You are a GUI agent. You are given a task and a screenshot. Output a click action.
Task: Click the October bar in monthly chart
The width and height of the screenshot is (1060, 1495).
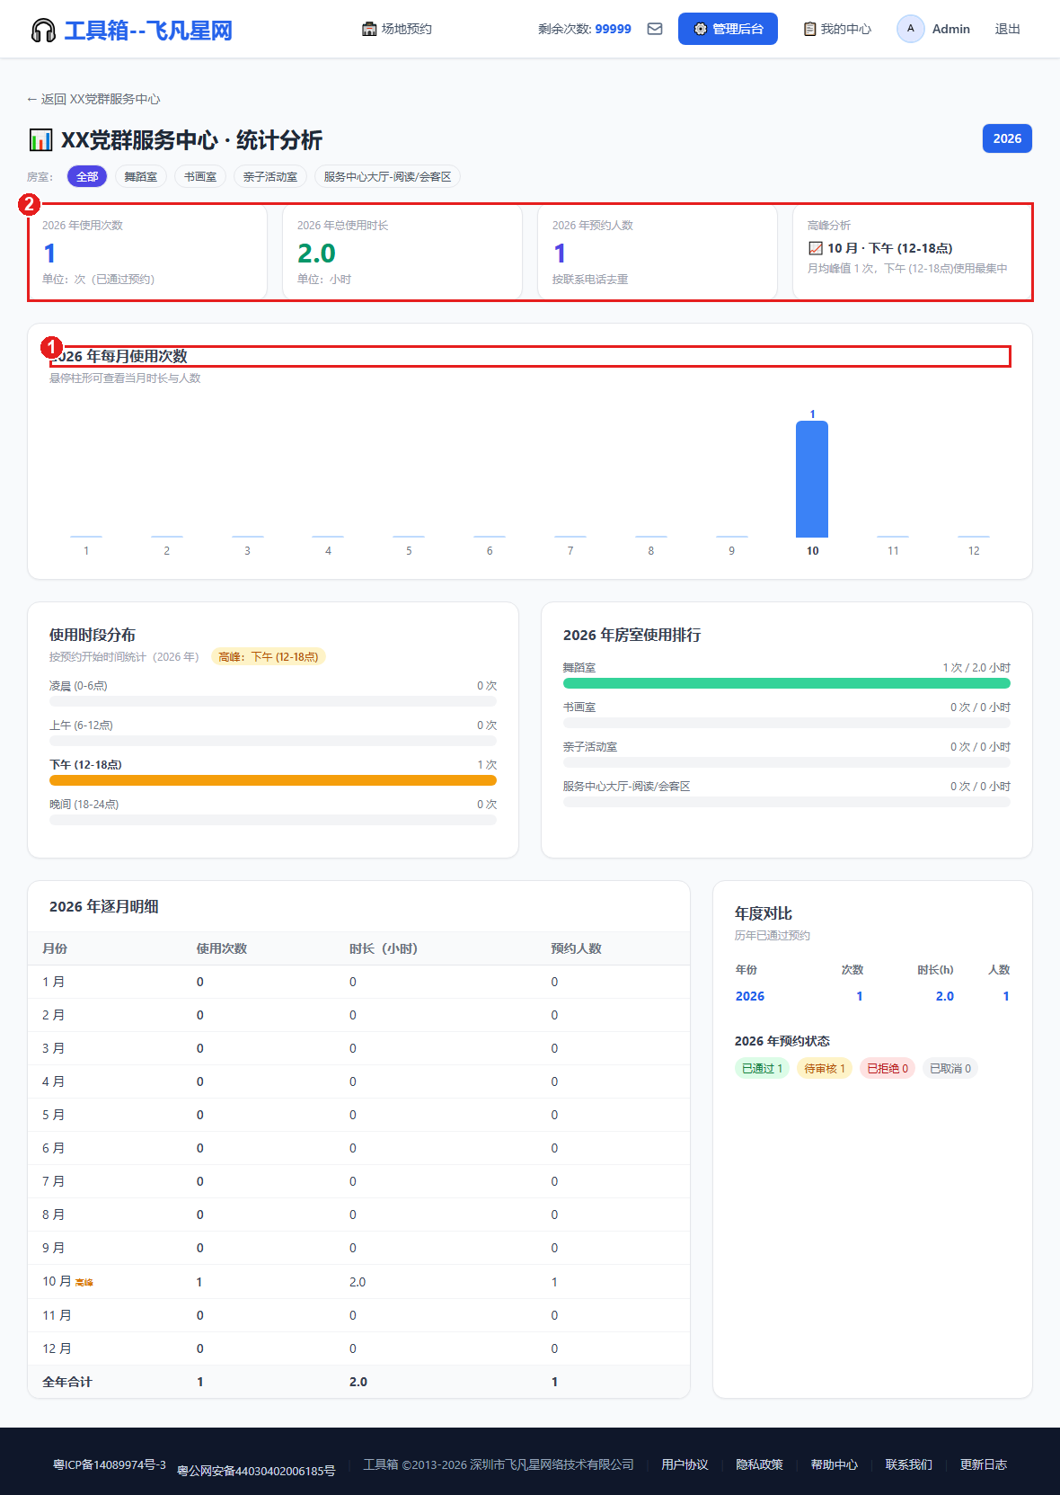[812, 479]
